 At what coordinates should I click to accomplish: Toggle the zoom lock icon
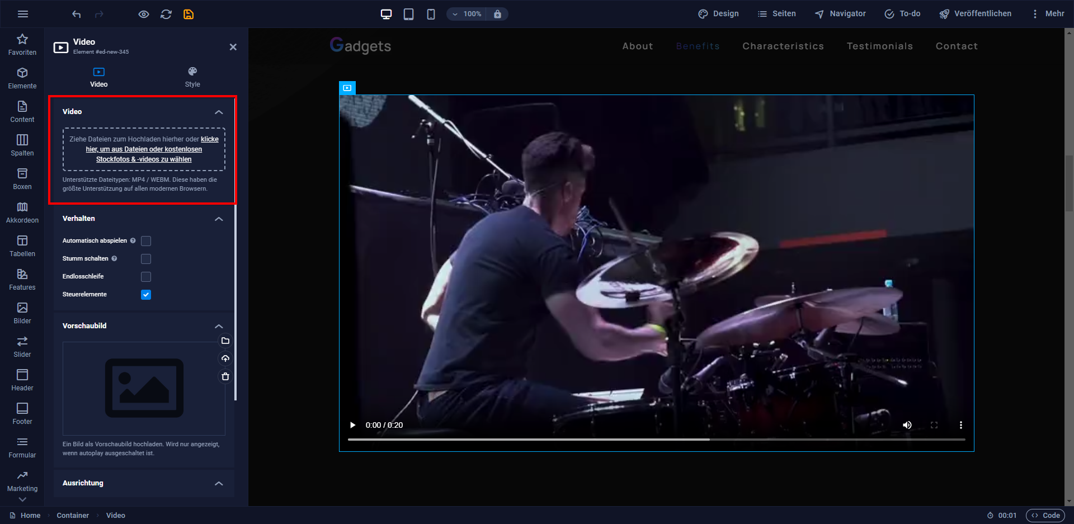(497, 14)
